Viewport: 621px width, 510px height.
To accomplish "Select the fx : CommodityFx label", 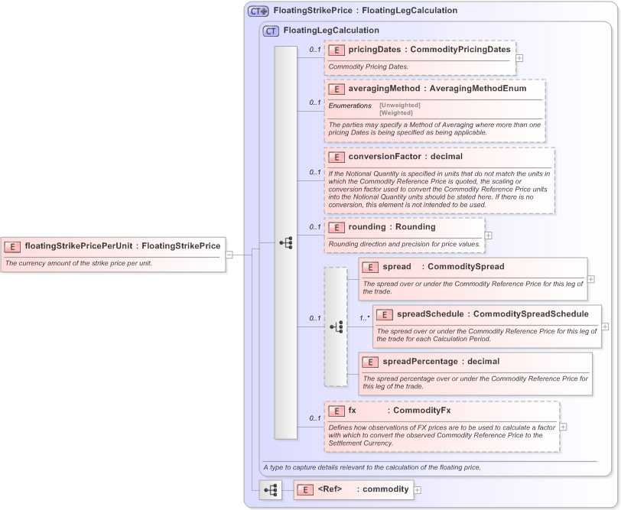I will [x=399, y=410].
